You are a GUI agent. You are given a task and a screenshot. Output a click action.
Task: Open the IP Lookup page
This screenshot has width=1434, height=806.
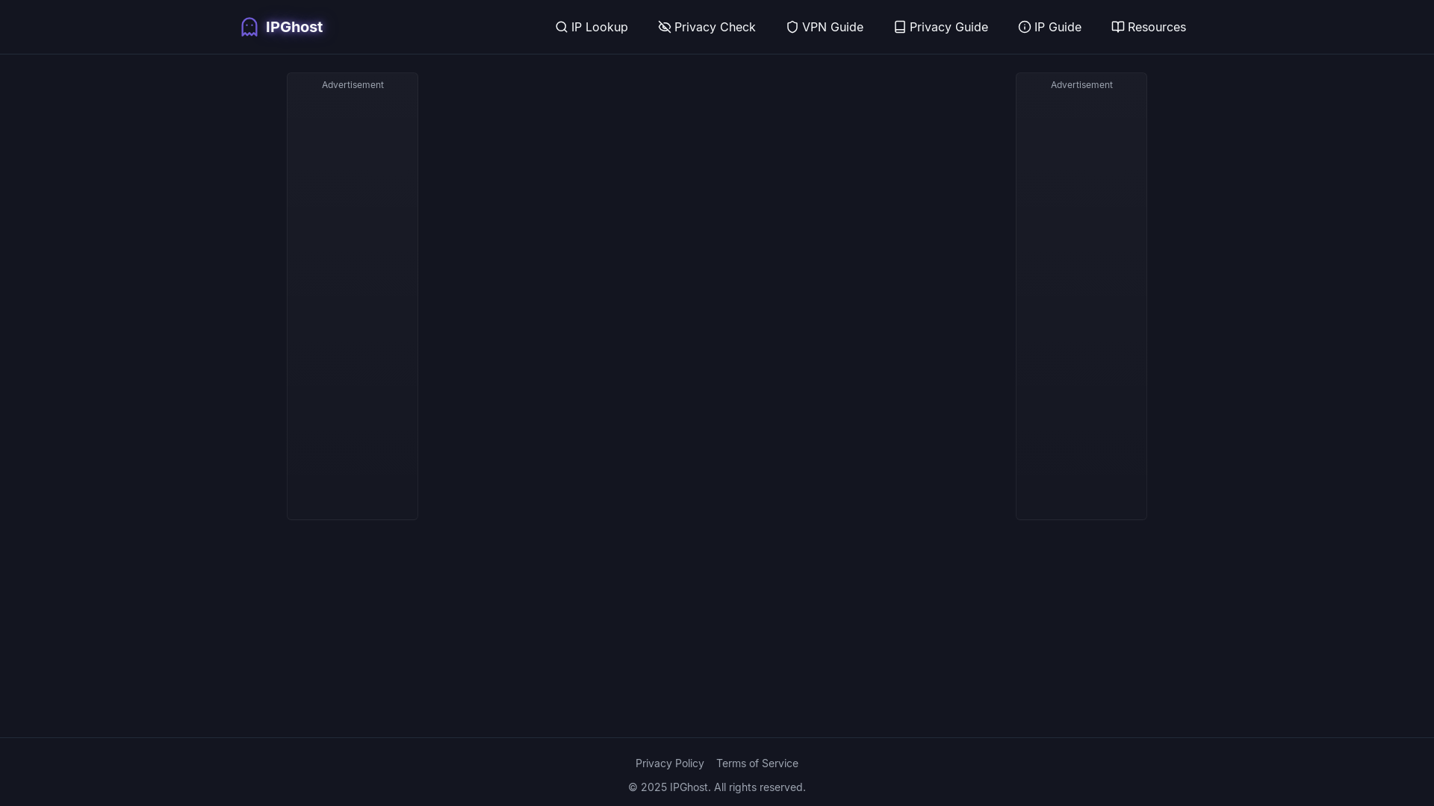pos(592,27)
